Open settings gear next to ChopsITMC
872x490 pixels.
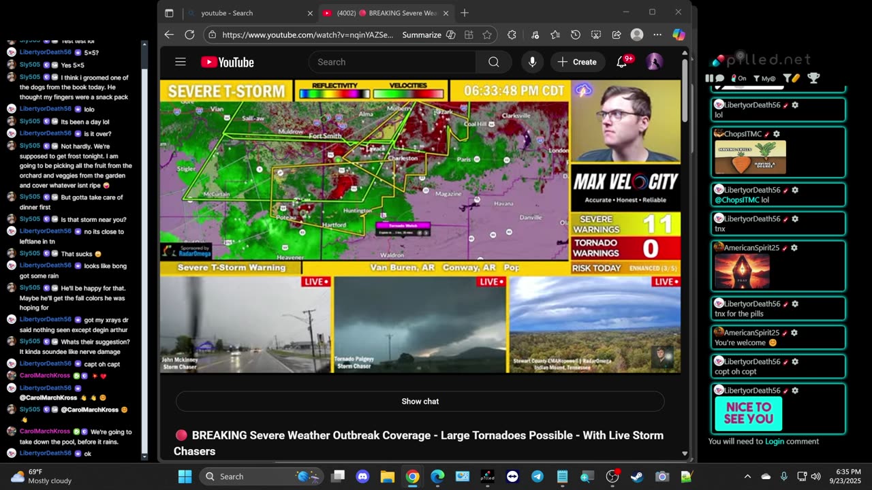click(x=776, y=134)
